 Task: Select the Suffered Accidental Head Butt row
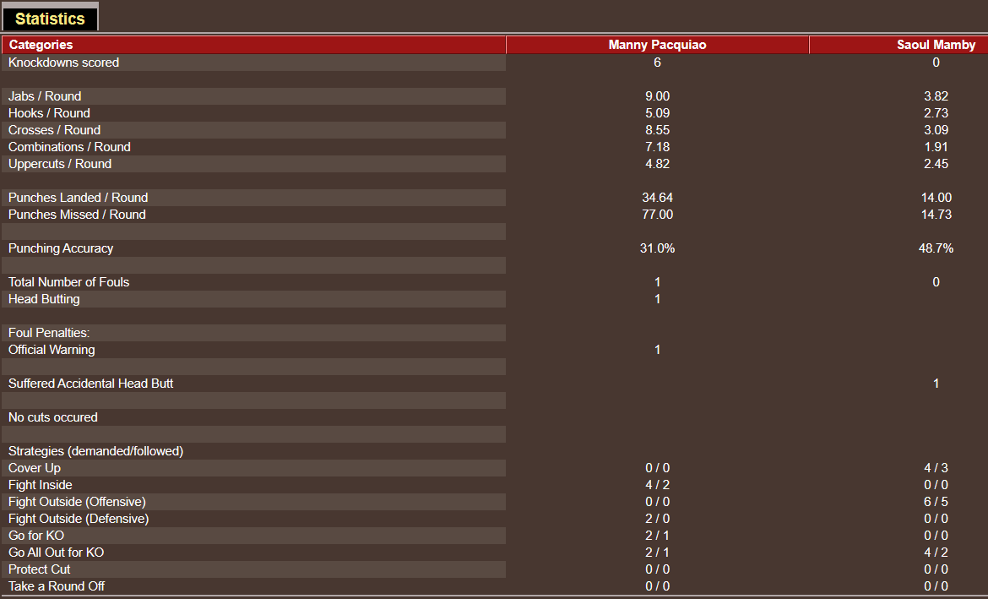coord(89,383)
